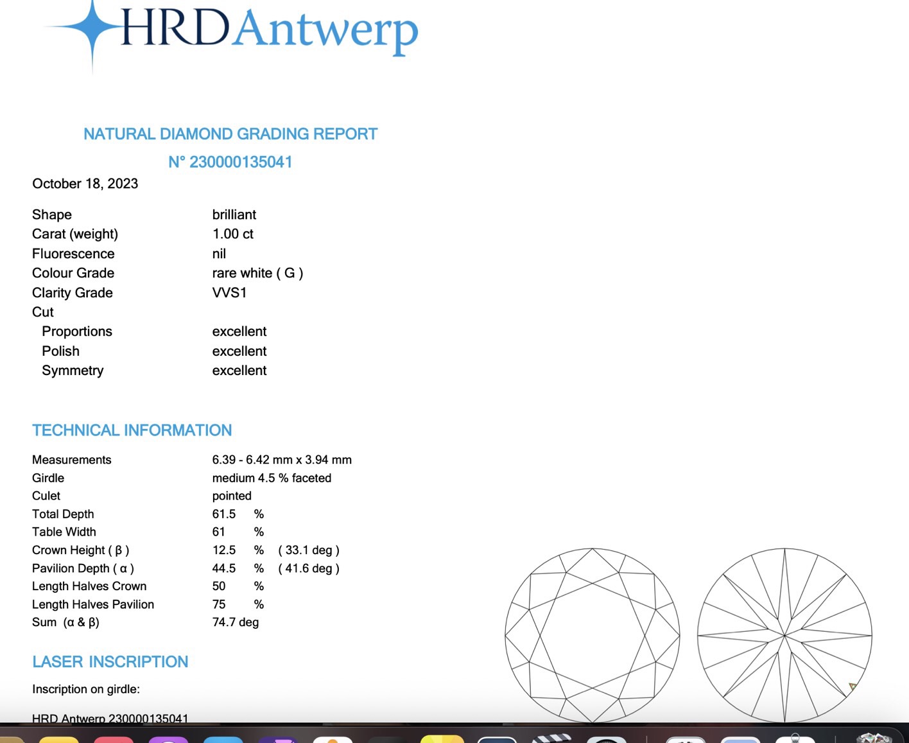This screenshot has width=909, height=743.
Task: Select the sum value 74.7 deg
Action: [236, 622]
